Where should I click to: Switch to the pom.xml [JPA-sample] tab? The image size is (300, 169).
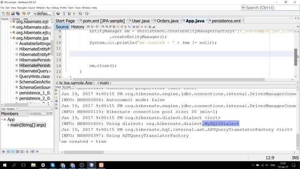tap(104, 21)
